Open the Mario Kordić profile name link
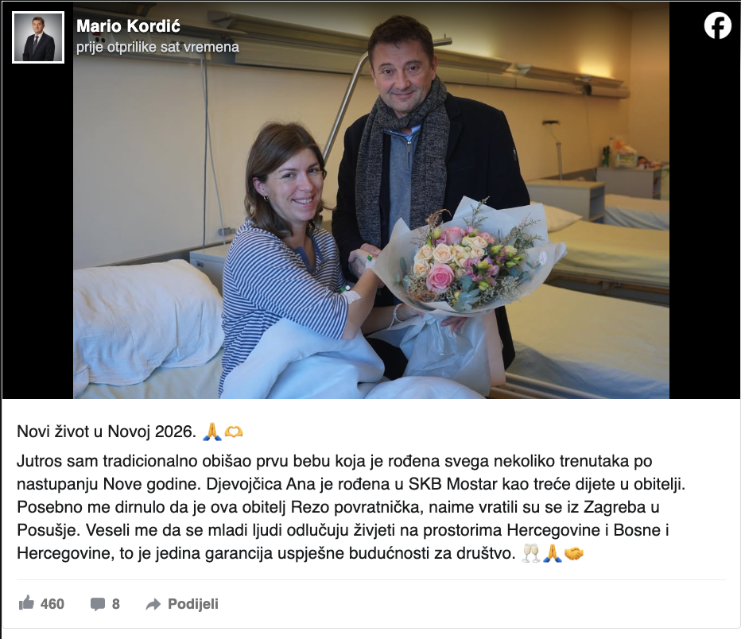This screenshot has height=639, width=741. (x=128, y=26)
